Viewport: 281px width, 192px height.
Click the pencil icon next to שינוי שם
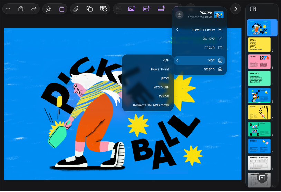point(220,38)
